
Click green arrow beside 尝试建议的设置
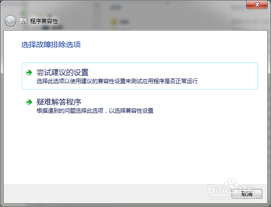(29, 73)
